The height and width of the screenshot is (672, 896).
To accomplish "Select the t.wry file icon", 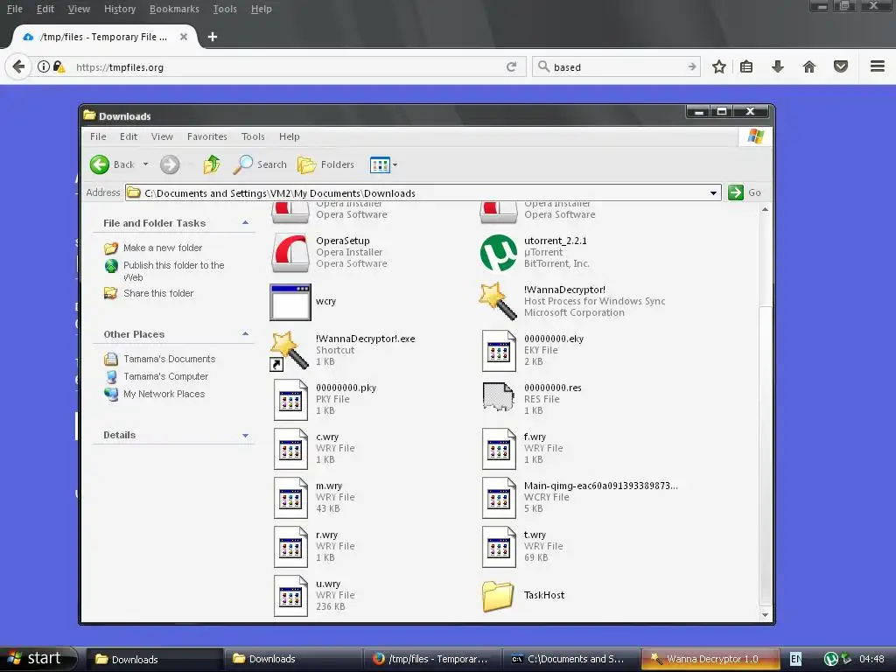I will (499, 548).
